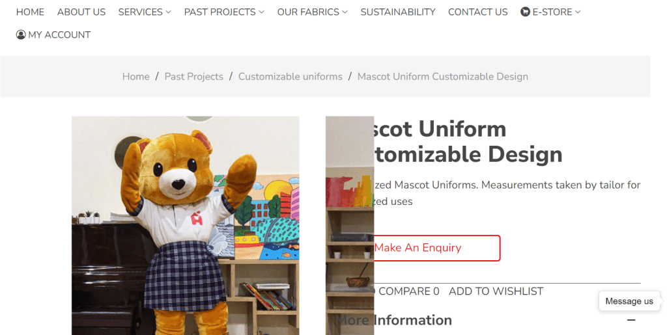This screenshot has width=667, height=335.
Task: Click COMPARE 0 link
Action: click(x=408, y=291)
